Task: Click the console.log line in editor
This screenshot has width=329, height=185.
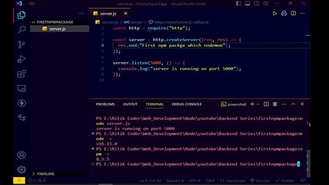Action: (x=179, y=69)
